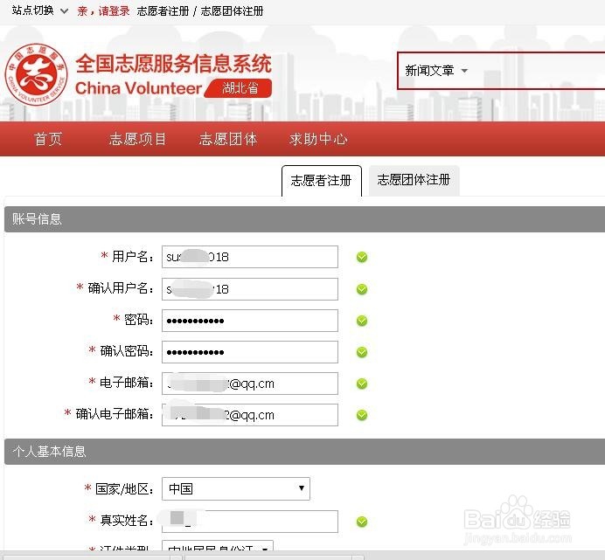605x560 pixels.
Task: Click green checkmark next to 确认密码
Action: 362,352
